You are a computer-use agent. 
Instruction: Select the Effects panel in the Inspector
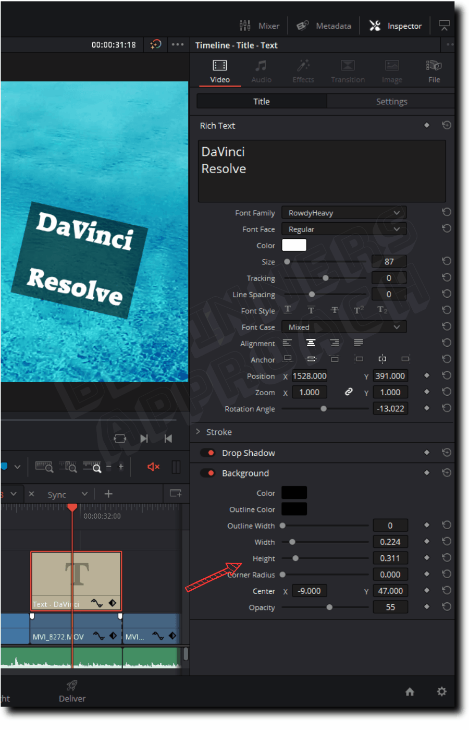pos(303,70)
